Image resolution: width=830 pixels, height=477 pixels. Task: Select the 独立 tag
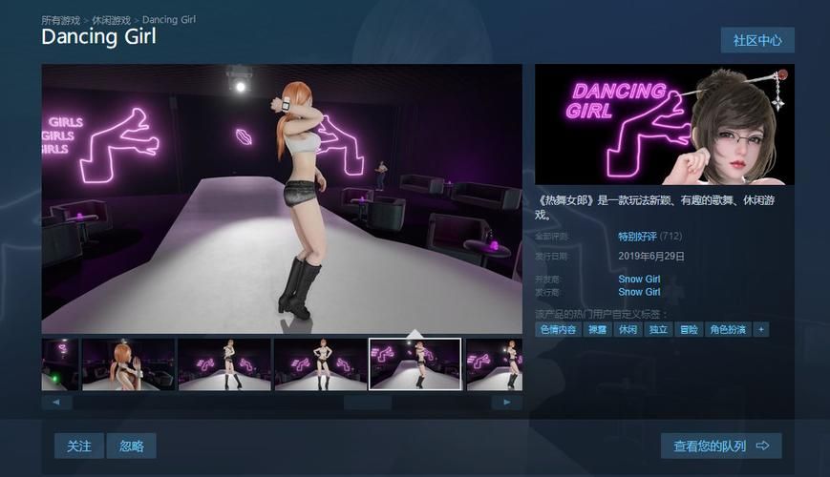(657, 329)
